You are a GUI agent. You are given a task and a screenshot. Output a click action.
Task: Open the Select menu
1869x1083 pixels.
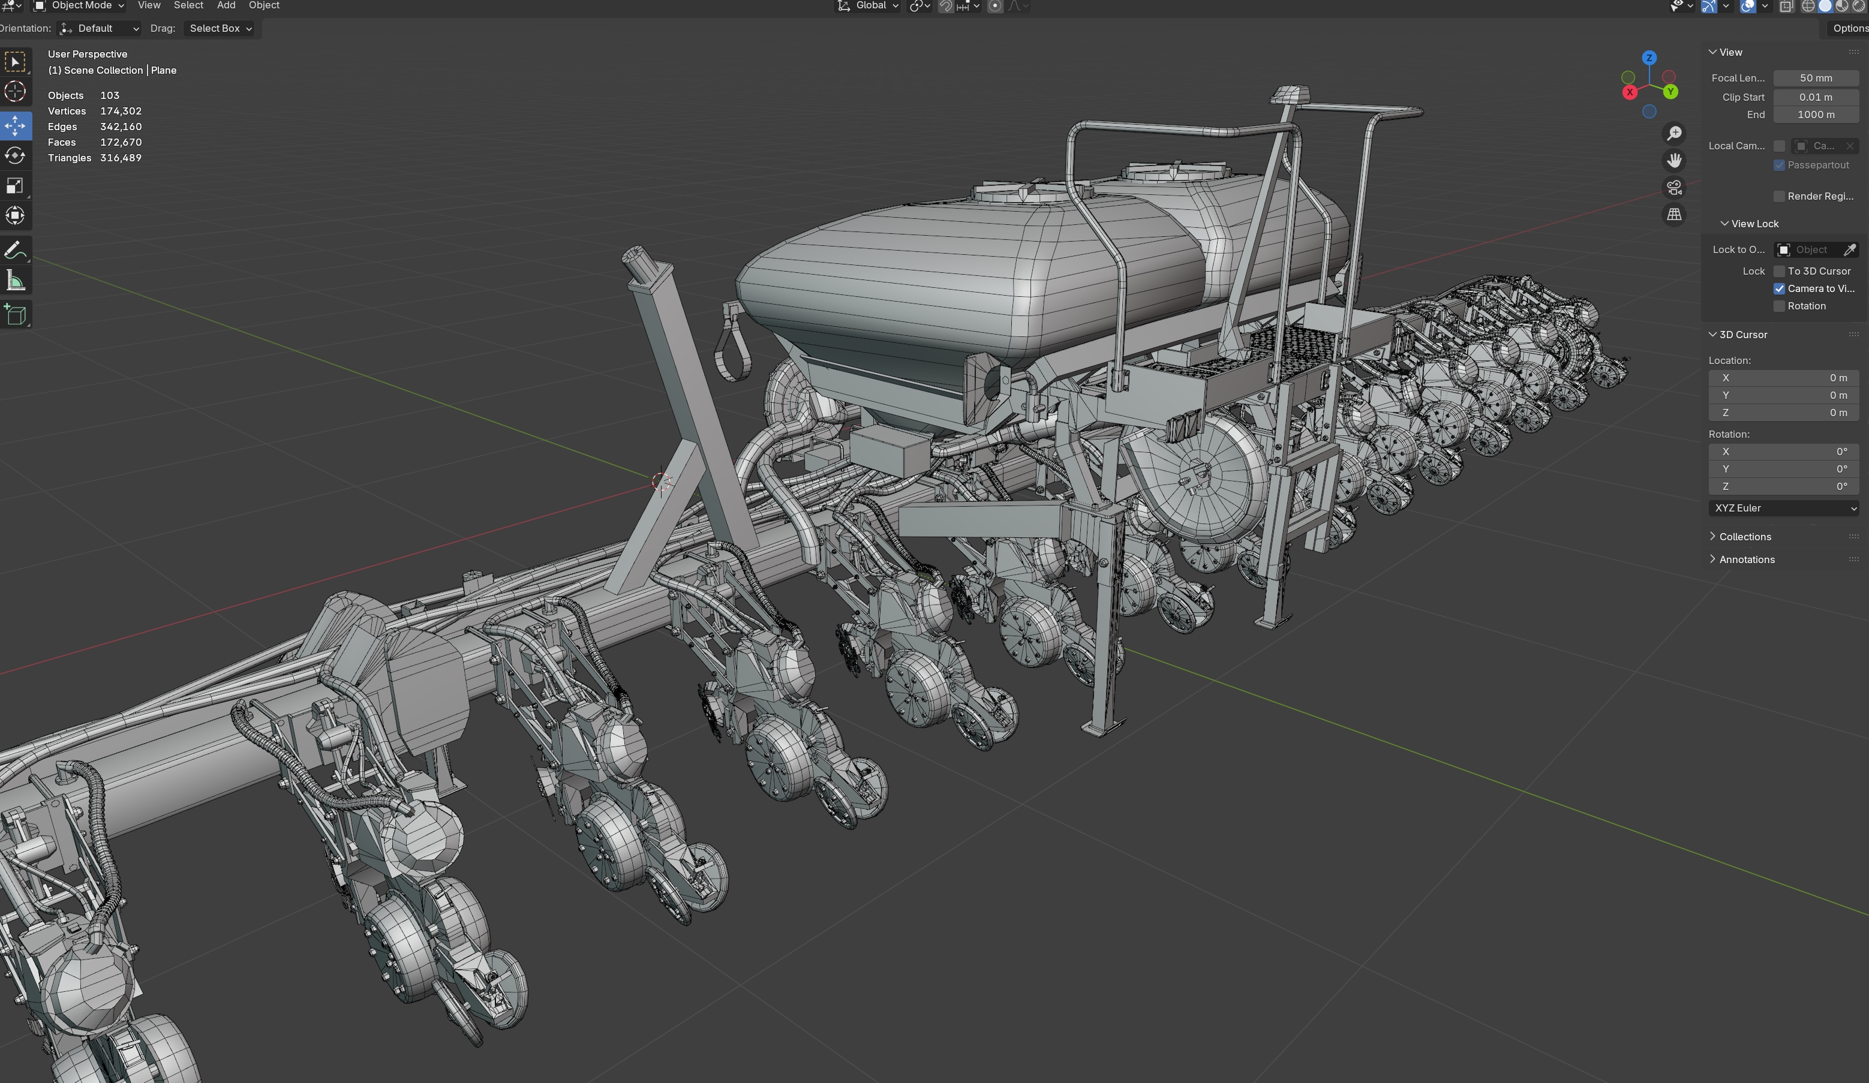[188, 5]
